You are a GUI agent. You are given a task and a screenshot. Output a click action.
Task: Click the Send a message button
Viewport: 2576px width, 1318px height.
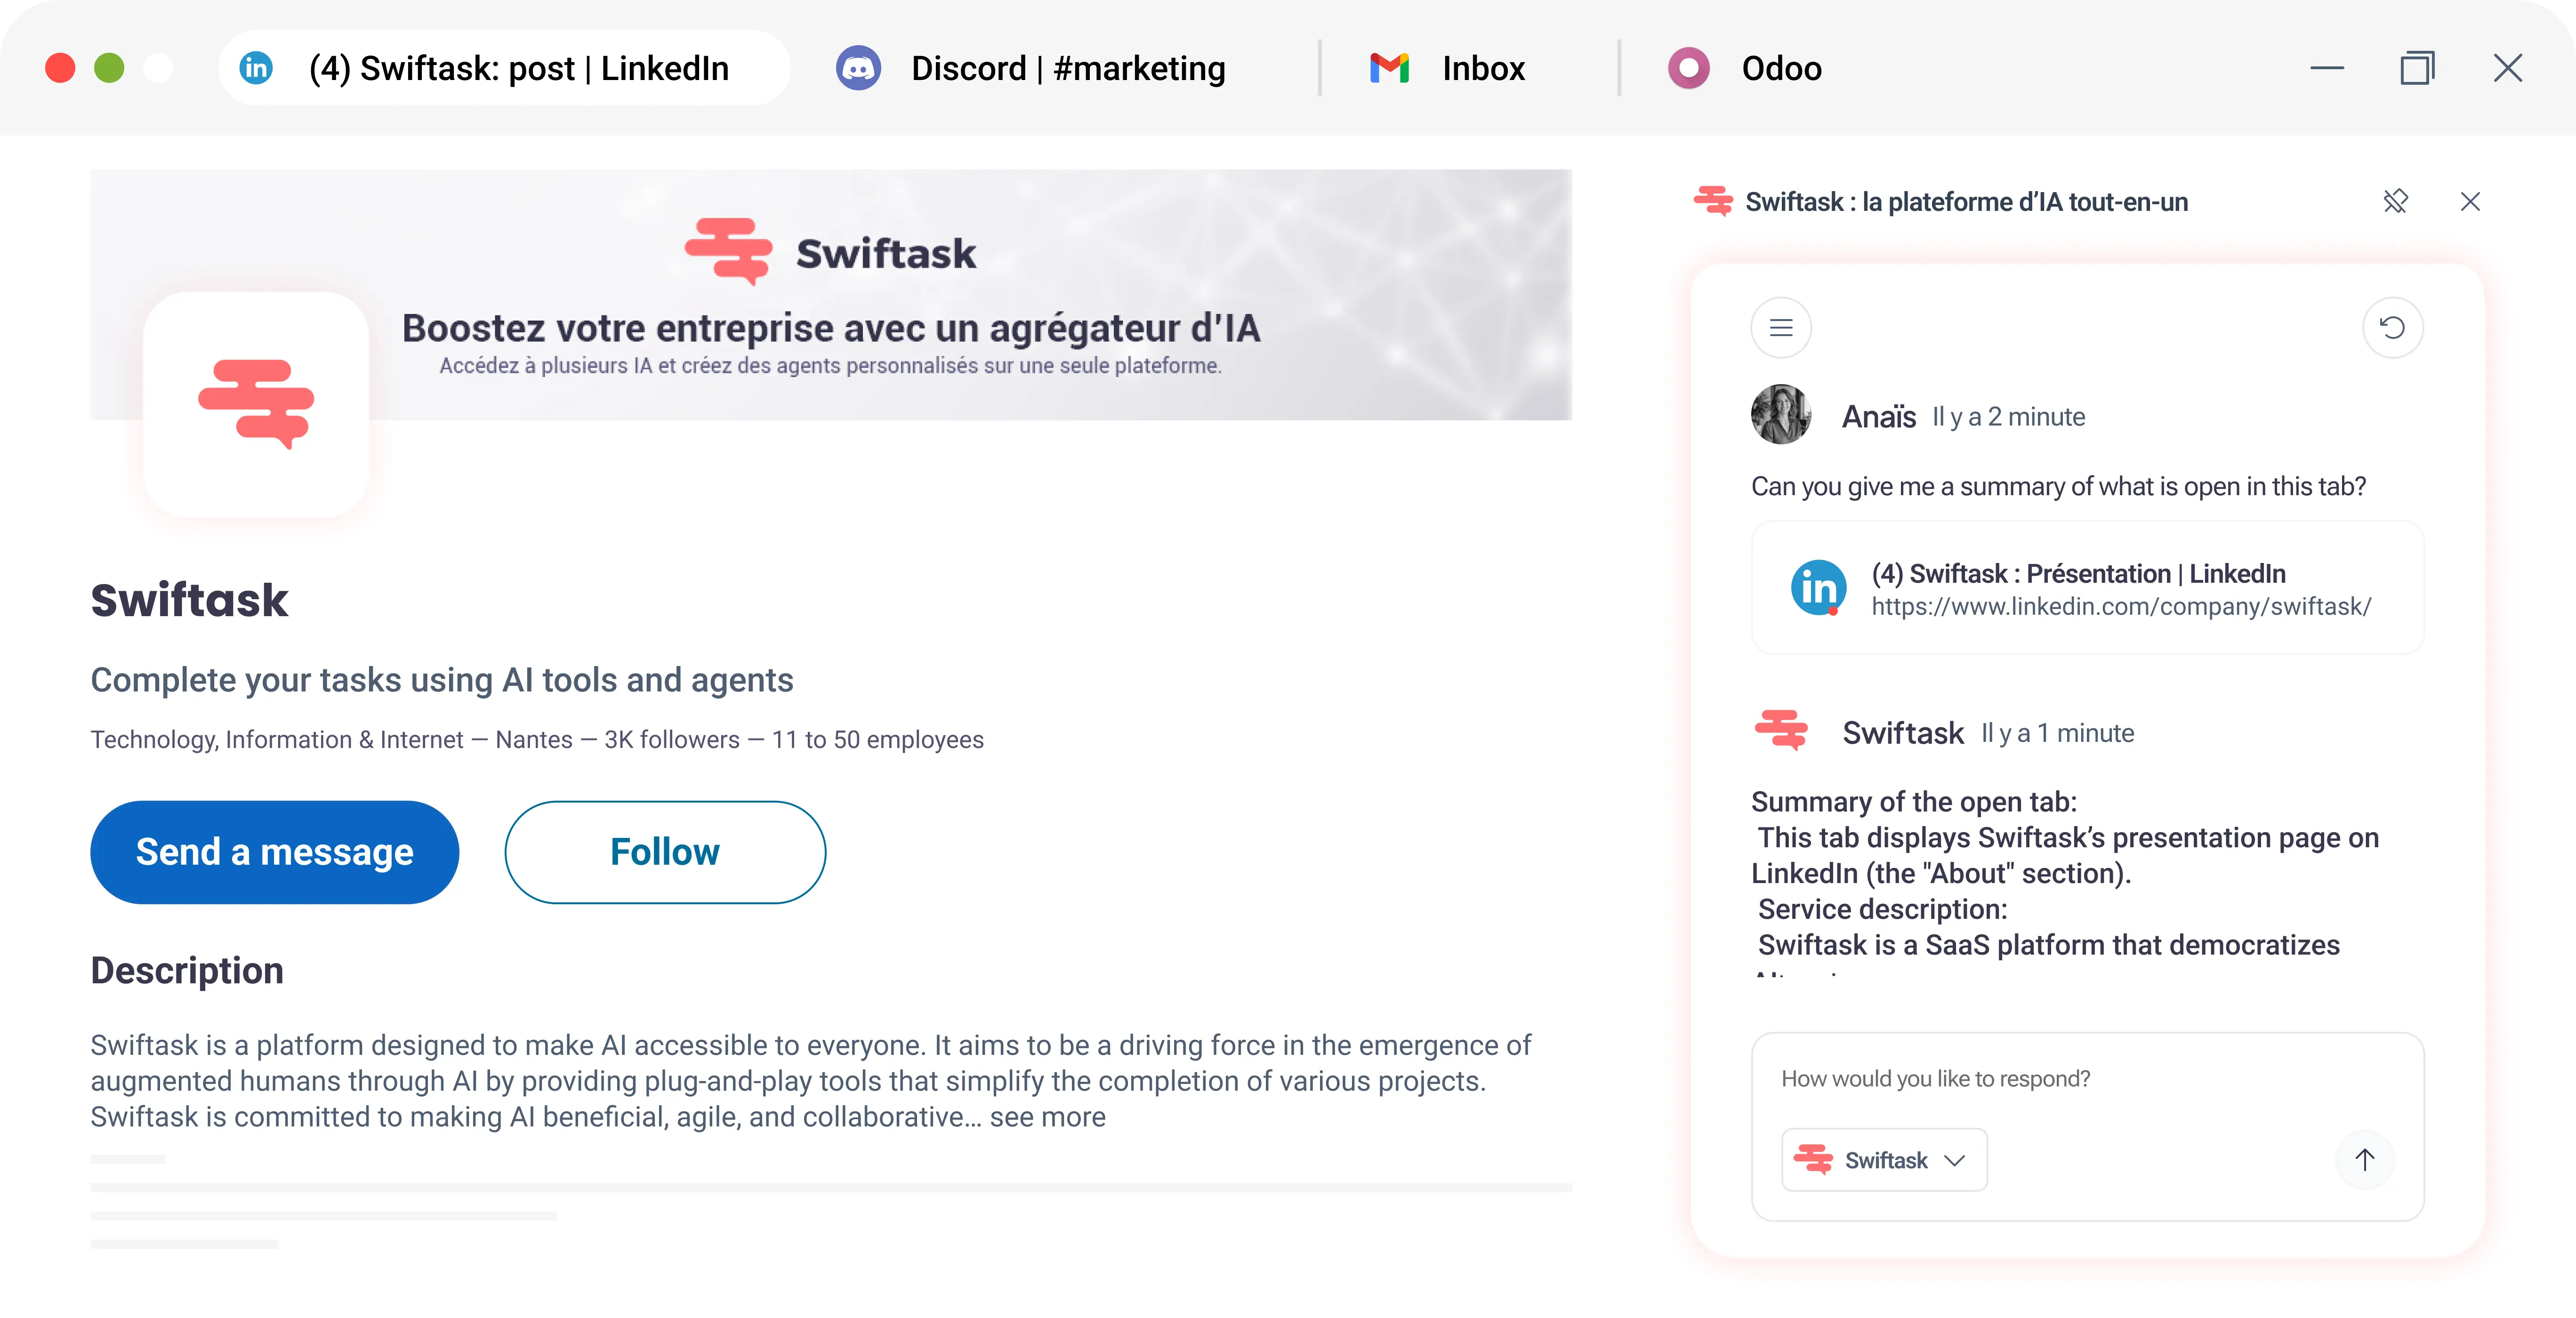pos(274,852)
